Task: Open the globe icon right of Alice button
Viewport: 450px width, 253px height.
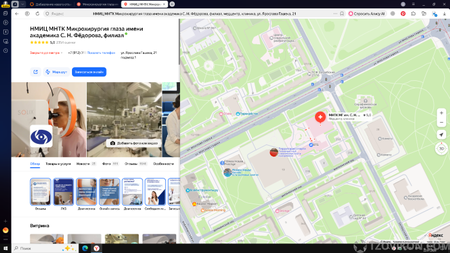Action: 393,13
